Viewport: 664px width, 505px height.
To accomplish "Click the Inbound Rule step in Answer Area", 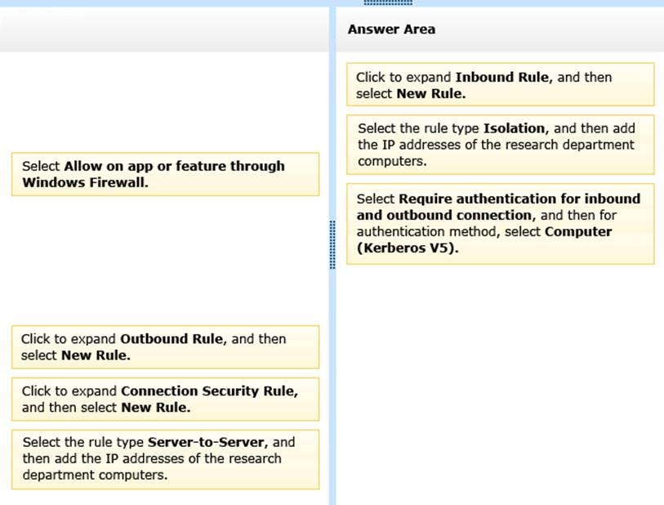I will tap(500, 85).
